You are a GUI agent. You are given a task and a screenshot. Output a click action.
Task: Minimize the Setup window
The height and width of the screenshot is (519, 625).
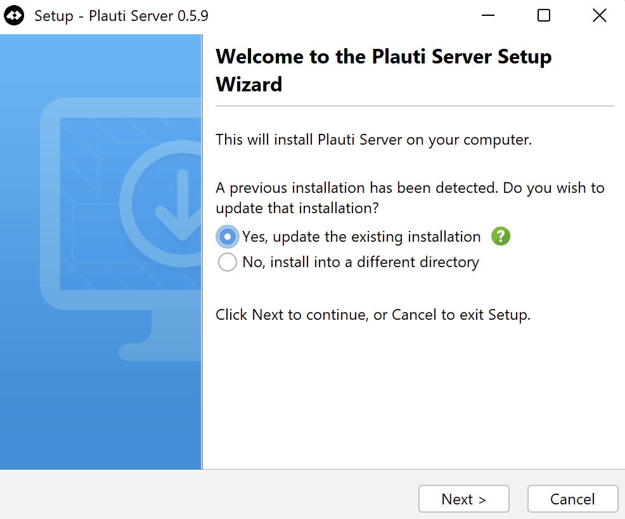tap(488, 16)
